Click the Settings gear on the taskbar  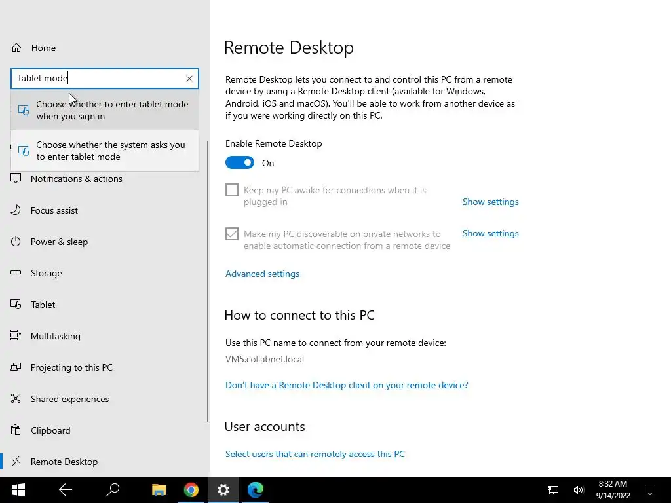(x=223, y=490)
